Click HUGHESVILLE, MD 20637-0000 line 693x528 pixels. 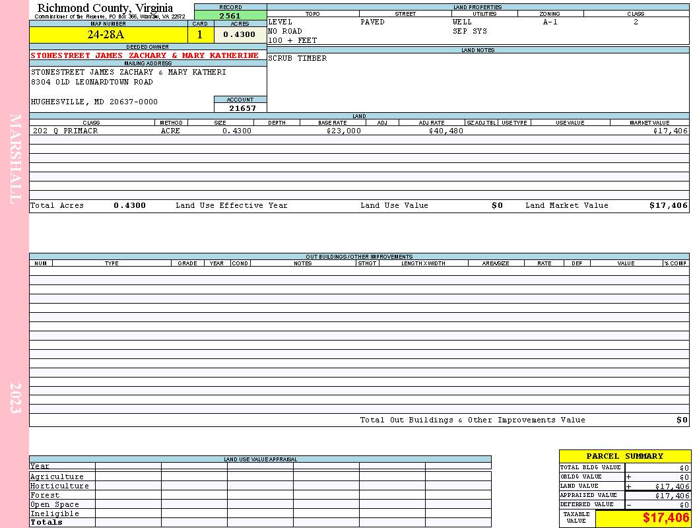click(94, 102)
